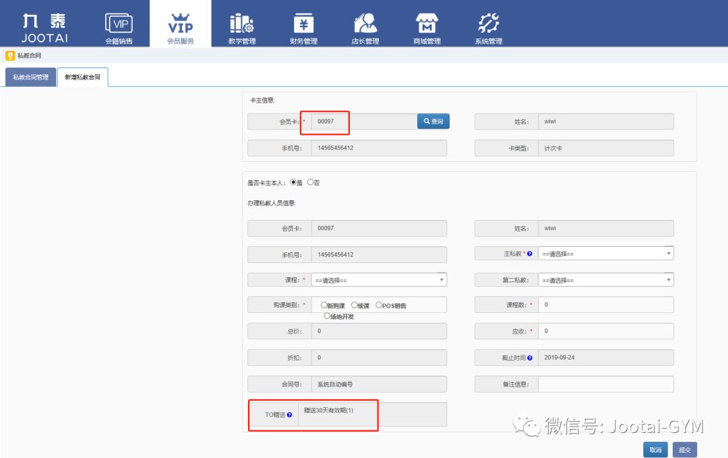Viewport: 728px width, 458px height.
Task: Submit the form with 提交 button
Action: 685,449
